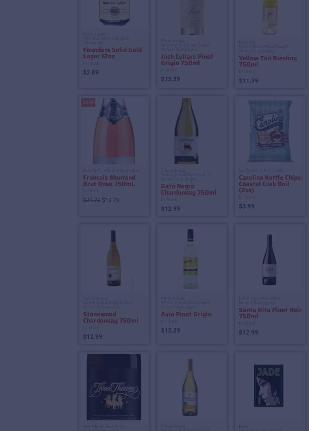Click the Sale! badge on rose bottle
Viewport: 309px width, 431px height.
click(88, 102)
